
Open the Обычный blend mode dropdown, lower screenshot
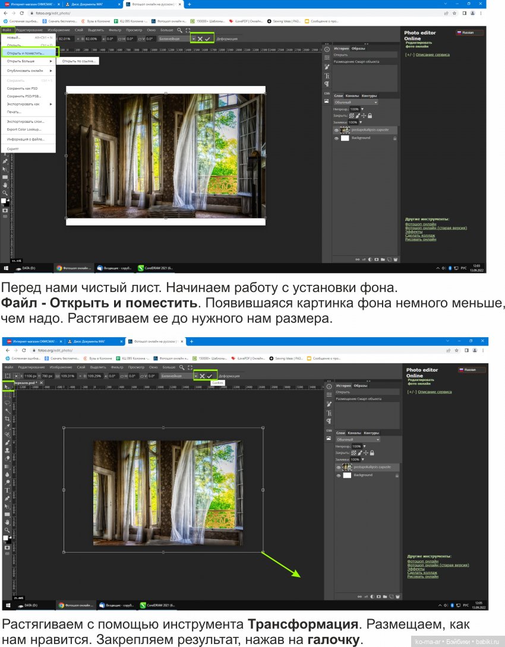click(356, 440)
